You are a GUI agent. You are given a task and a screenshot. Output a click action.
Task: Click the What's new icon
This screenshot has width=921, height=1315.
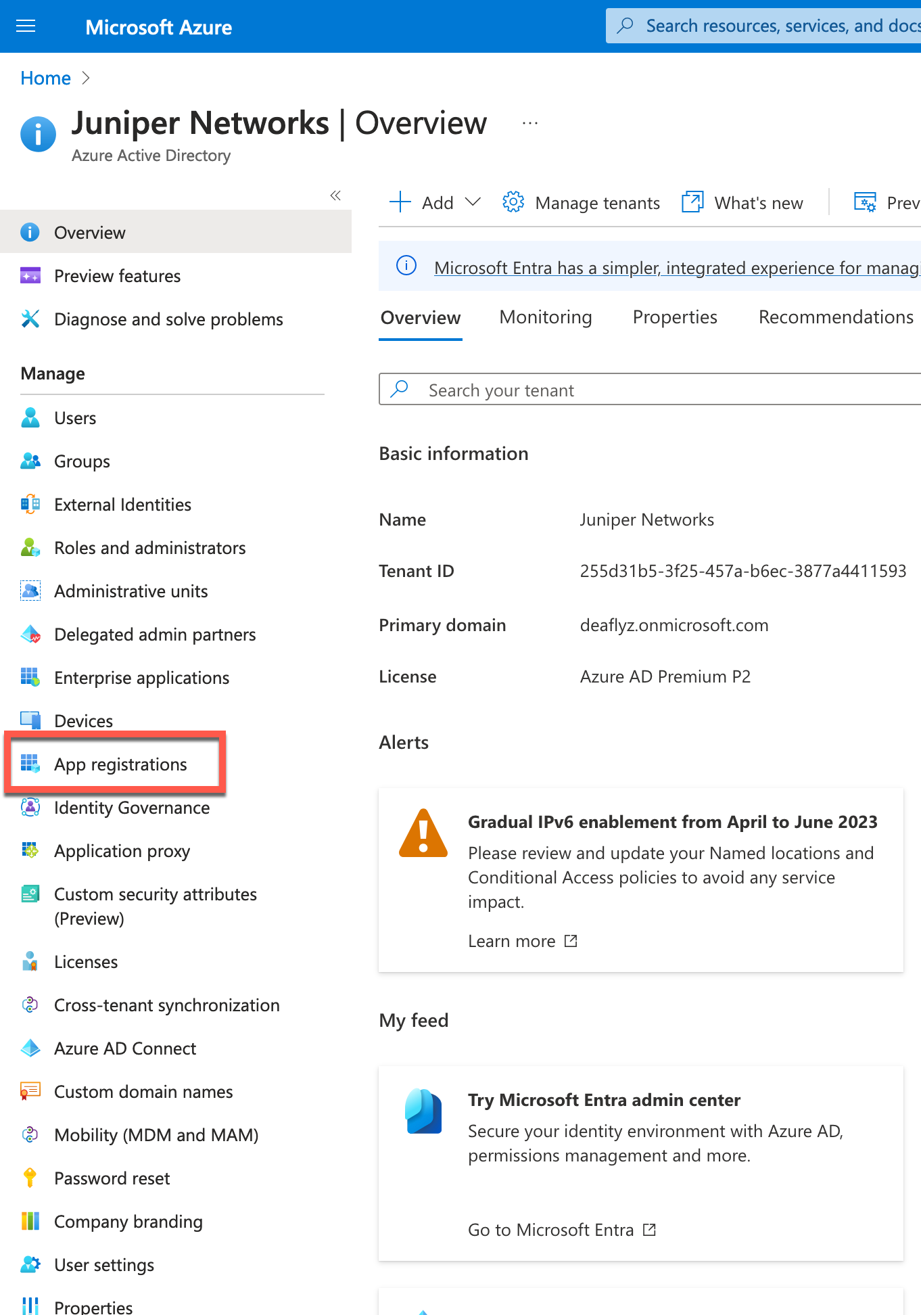[x=692, y=202]
